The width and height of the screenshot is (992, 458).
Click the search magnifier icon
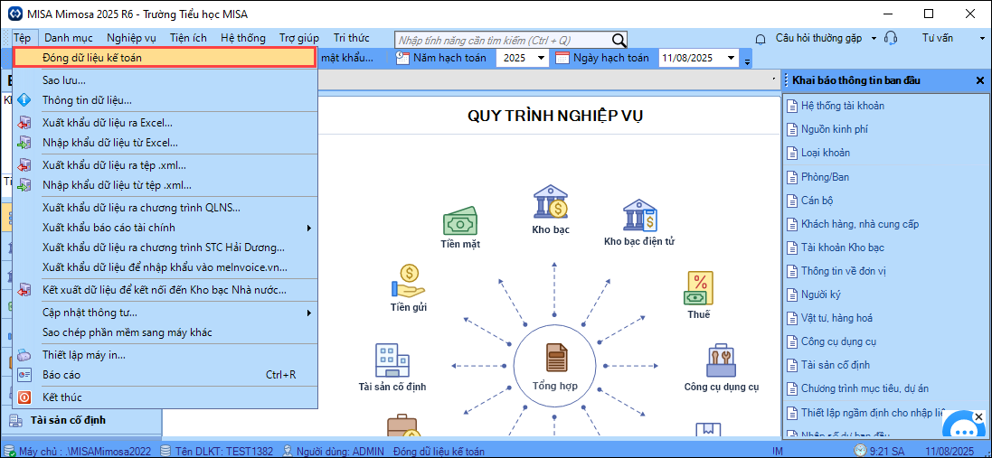click(x=619, y=41)
